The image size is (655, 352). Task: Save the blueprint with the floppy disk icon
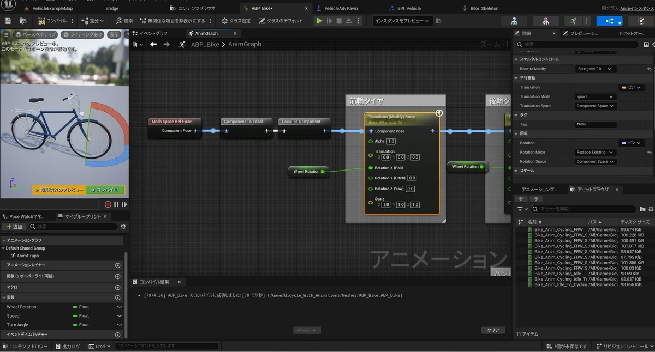pos(8,21)
